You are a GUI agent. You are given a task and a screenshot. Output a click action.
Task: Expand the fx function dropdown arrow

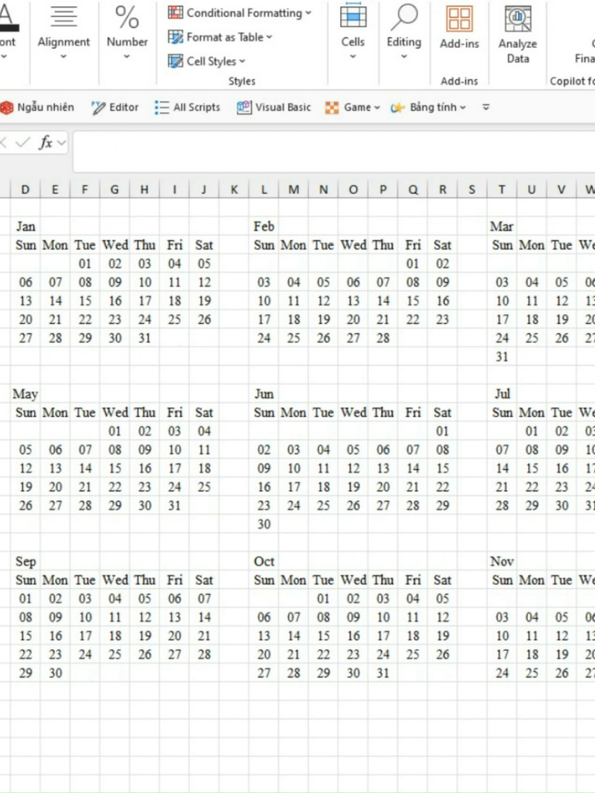pos(61,143)
